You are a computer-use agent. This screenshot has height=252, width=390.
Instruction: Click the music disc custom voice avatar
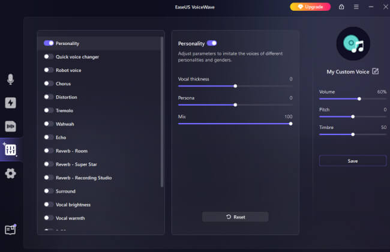coord(353,43)
